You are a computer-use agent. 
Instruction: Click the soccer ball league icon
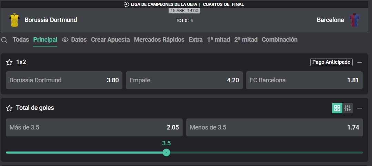tap(126, 4)
